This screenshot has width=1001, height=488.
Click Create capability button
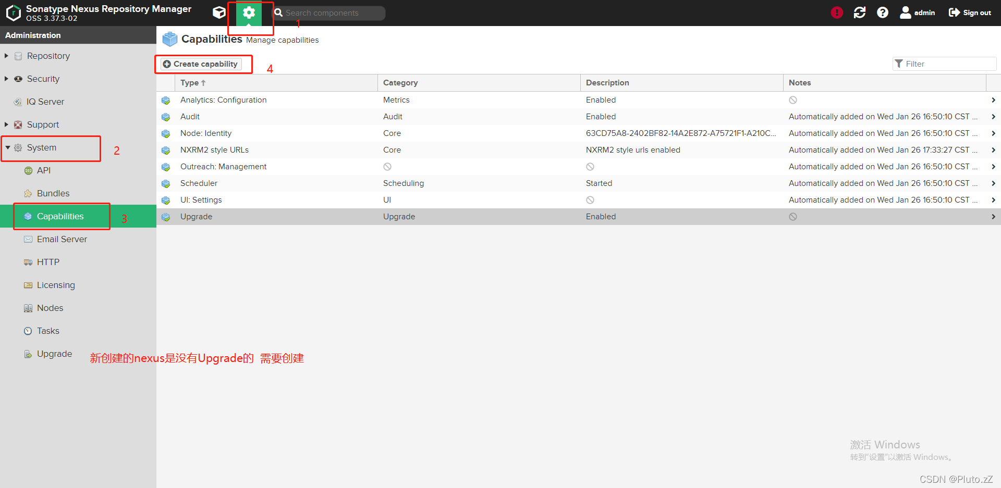pyautogui.click(x=201, y=64)
